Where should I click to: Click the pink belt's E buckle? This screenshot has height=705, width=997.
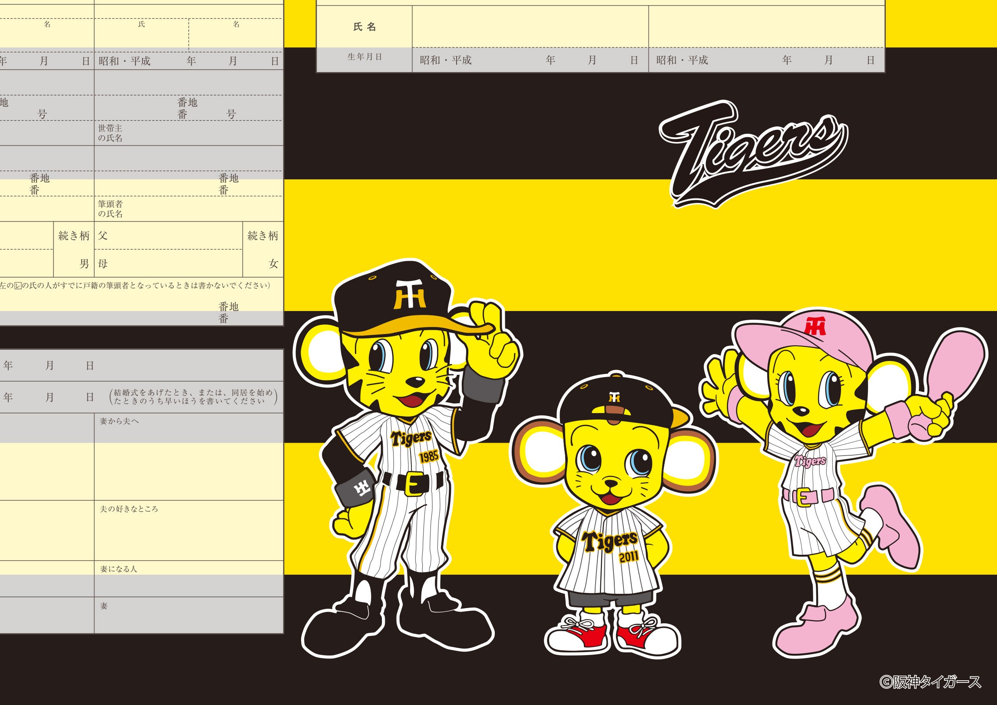click(804, 497)
